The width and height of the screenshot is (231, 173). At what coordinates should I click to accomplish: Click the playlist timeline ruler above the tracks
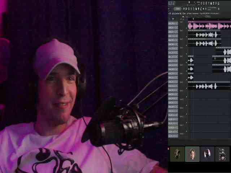(209, 19)
